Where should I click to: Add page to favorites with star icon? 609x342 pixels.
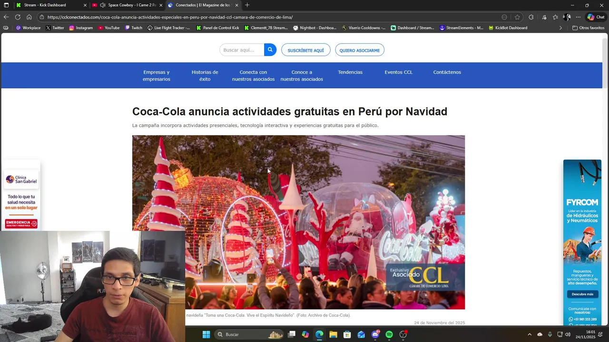[x=517, y=17]
